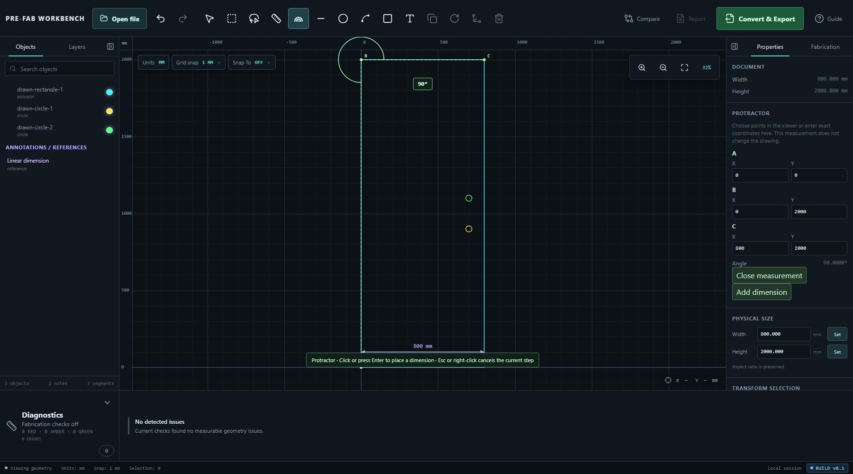Click the delete trash icon
This screenshot has width=853, height=474.
499,18
